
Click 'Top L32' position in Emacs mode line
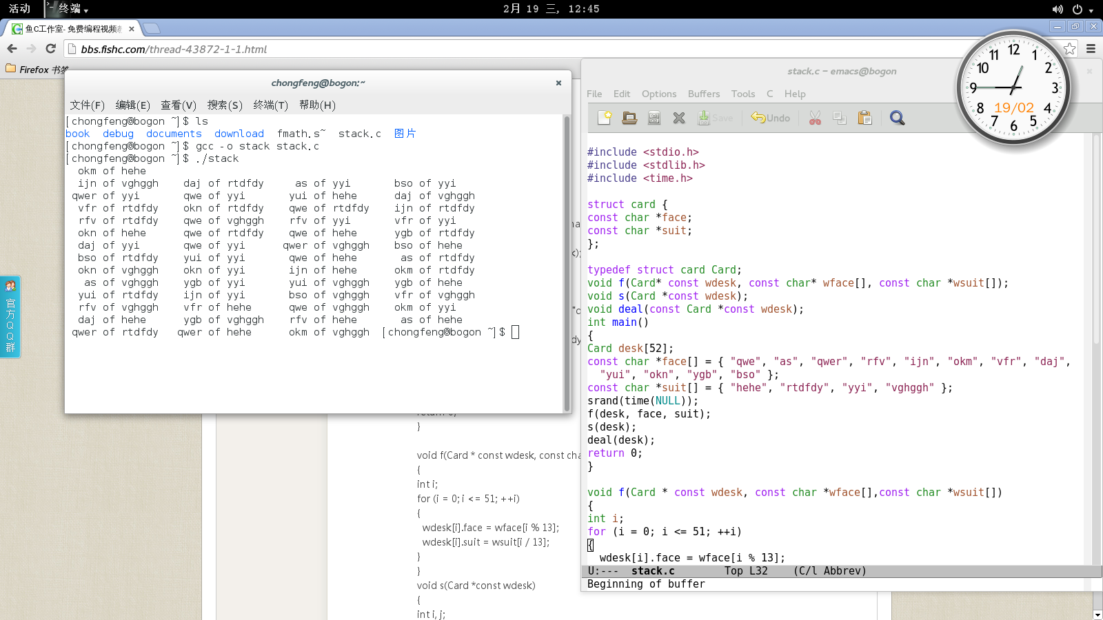(x=746, y=571)
